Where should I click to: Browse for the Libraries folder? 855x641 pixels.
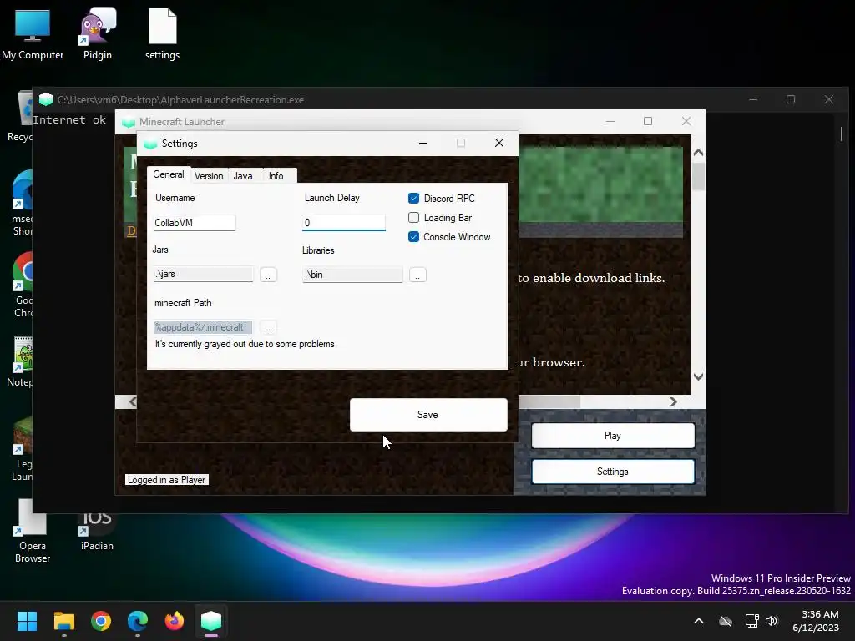tap(417, 275)
